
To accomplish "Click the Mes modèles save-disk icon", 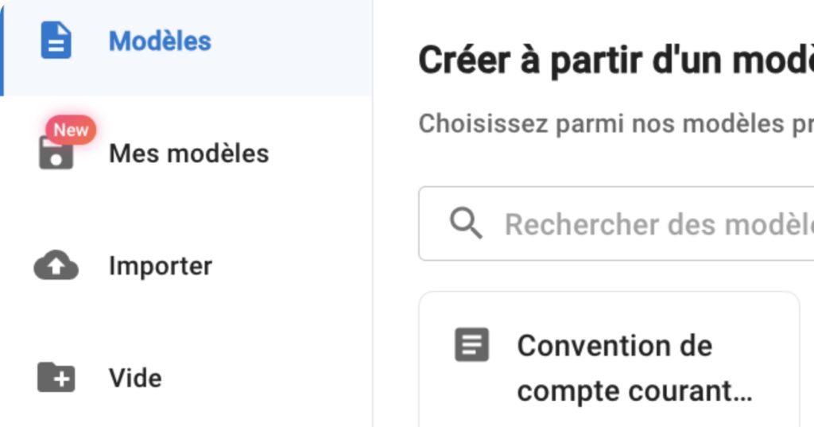I will [56, 153].
